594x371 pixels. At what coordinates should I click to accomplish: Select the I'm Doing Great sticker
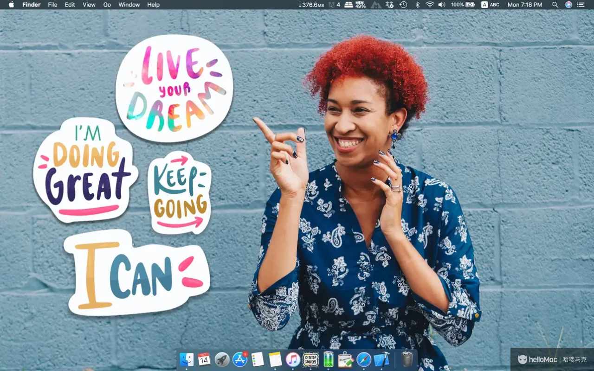point(86,170)
